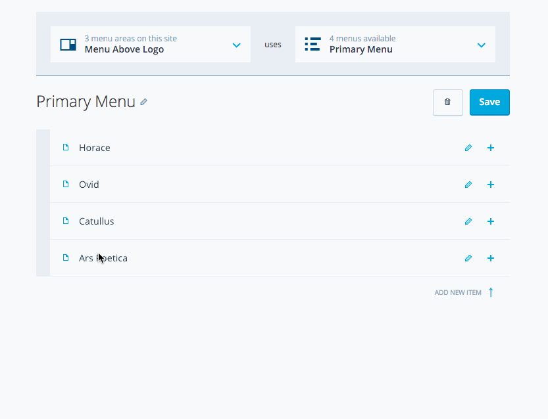Save the Primary Menu
Image resolution: width=548 pixels, height=419 pixels.
[x=489, y=102]
